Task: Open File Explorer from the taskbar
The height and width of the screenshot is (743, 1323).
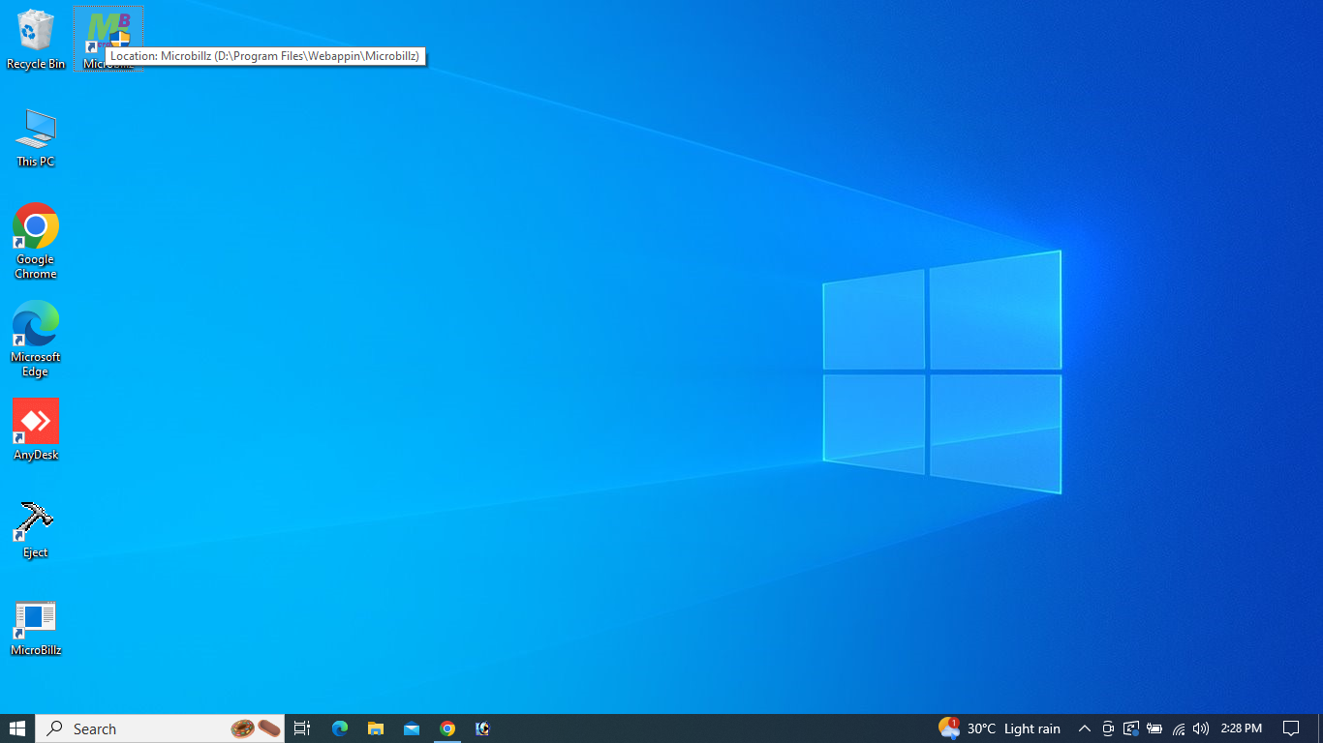Action: click(x=375, y=728)
